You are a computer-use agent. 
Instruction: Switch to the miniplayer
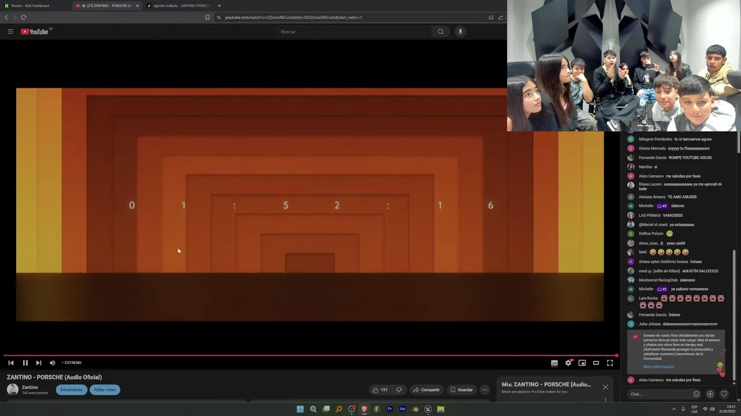(x=582, y=363)
